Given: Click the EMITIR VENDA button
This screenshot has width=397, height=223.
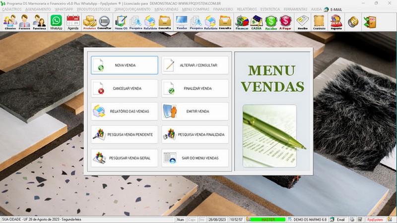Looking at the screenshot, I should click(x=195, y=111).
